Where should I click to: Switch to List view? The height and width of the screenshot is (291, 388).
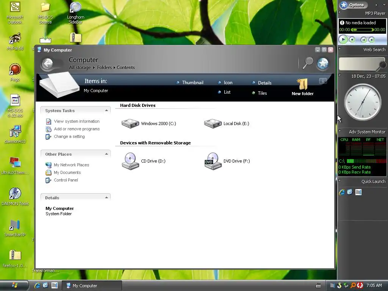(x=224, y=92)
